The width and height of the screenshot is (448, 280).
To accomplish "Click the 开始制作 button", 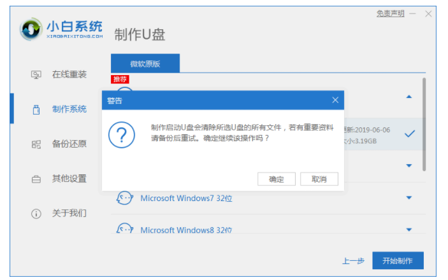I will [398, 261].
